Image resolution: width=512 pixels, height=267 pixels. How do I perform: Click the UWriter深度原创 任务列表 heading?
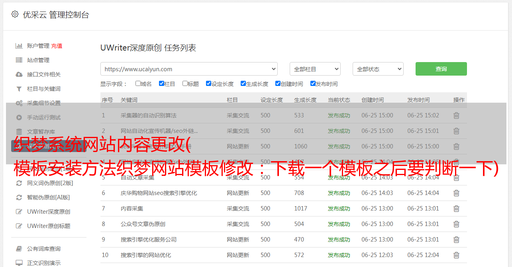(148, 48)
